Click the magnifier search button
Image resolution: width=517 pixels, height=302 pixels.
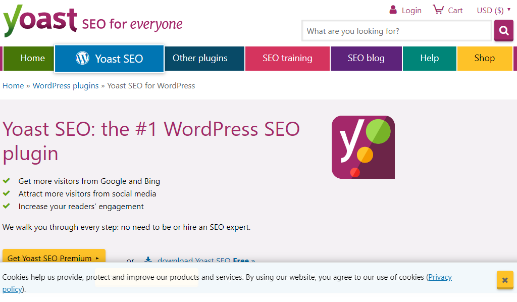[x=503, y=31]
